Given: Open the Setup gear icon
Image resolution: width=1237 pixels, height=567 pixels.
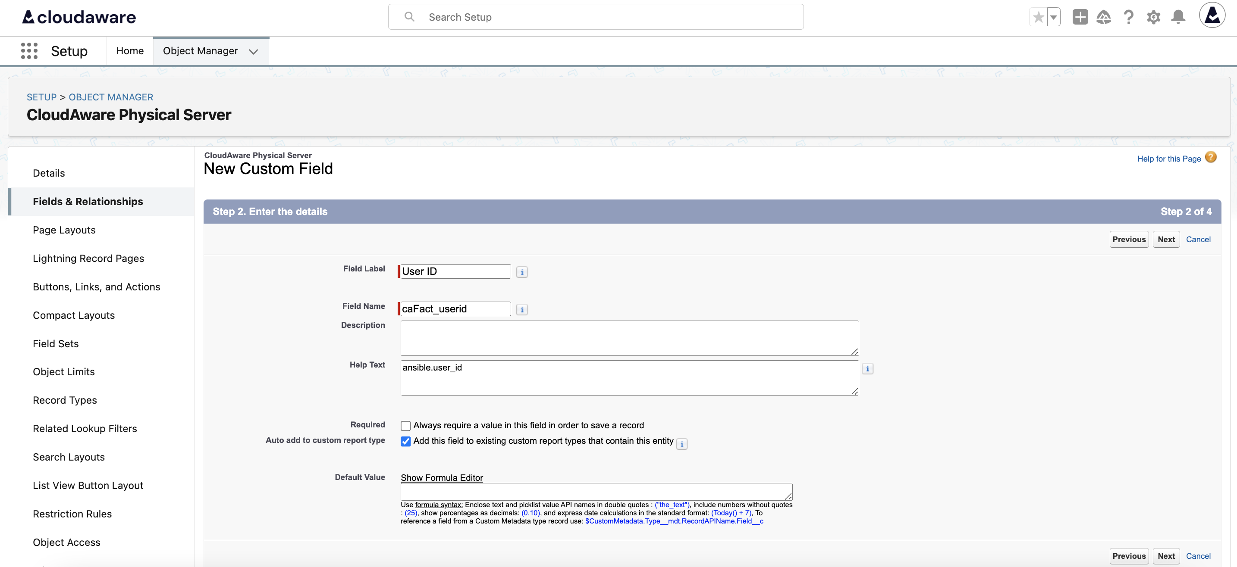Looking at the screenshot, I should tap(1154, 17).
